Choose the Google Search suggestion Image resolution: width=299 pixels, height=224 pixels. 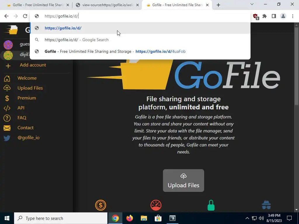click(140, 40)
